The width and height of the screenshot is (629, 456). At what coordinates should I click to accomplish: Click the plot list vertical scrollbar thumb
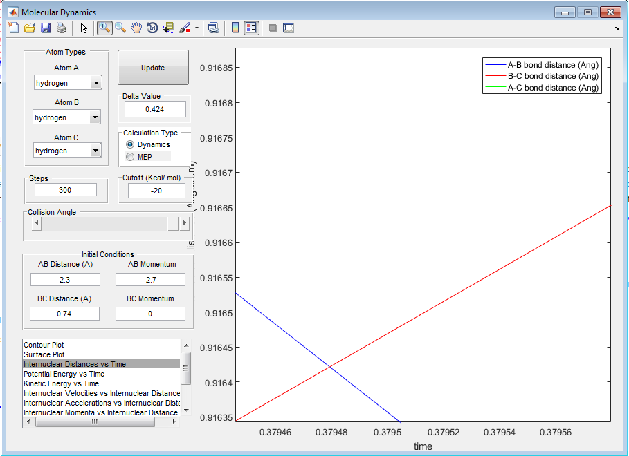185,368
